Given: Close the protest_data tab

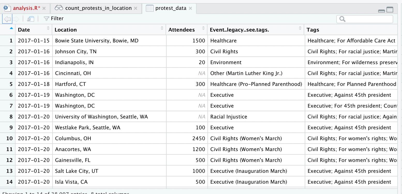Looking at the screenshot, I should pos(190,8).
